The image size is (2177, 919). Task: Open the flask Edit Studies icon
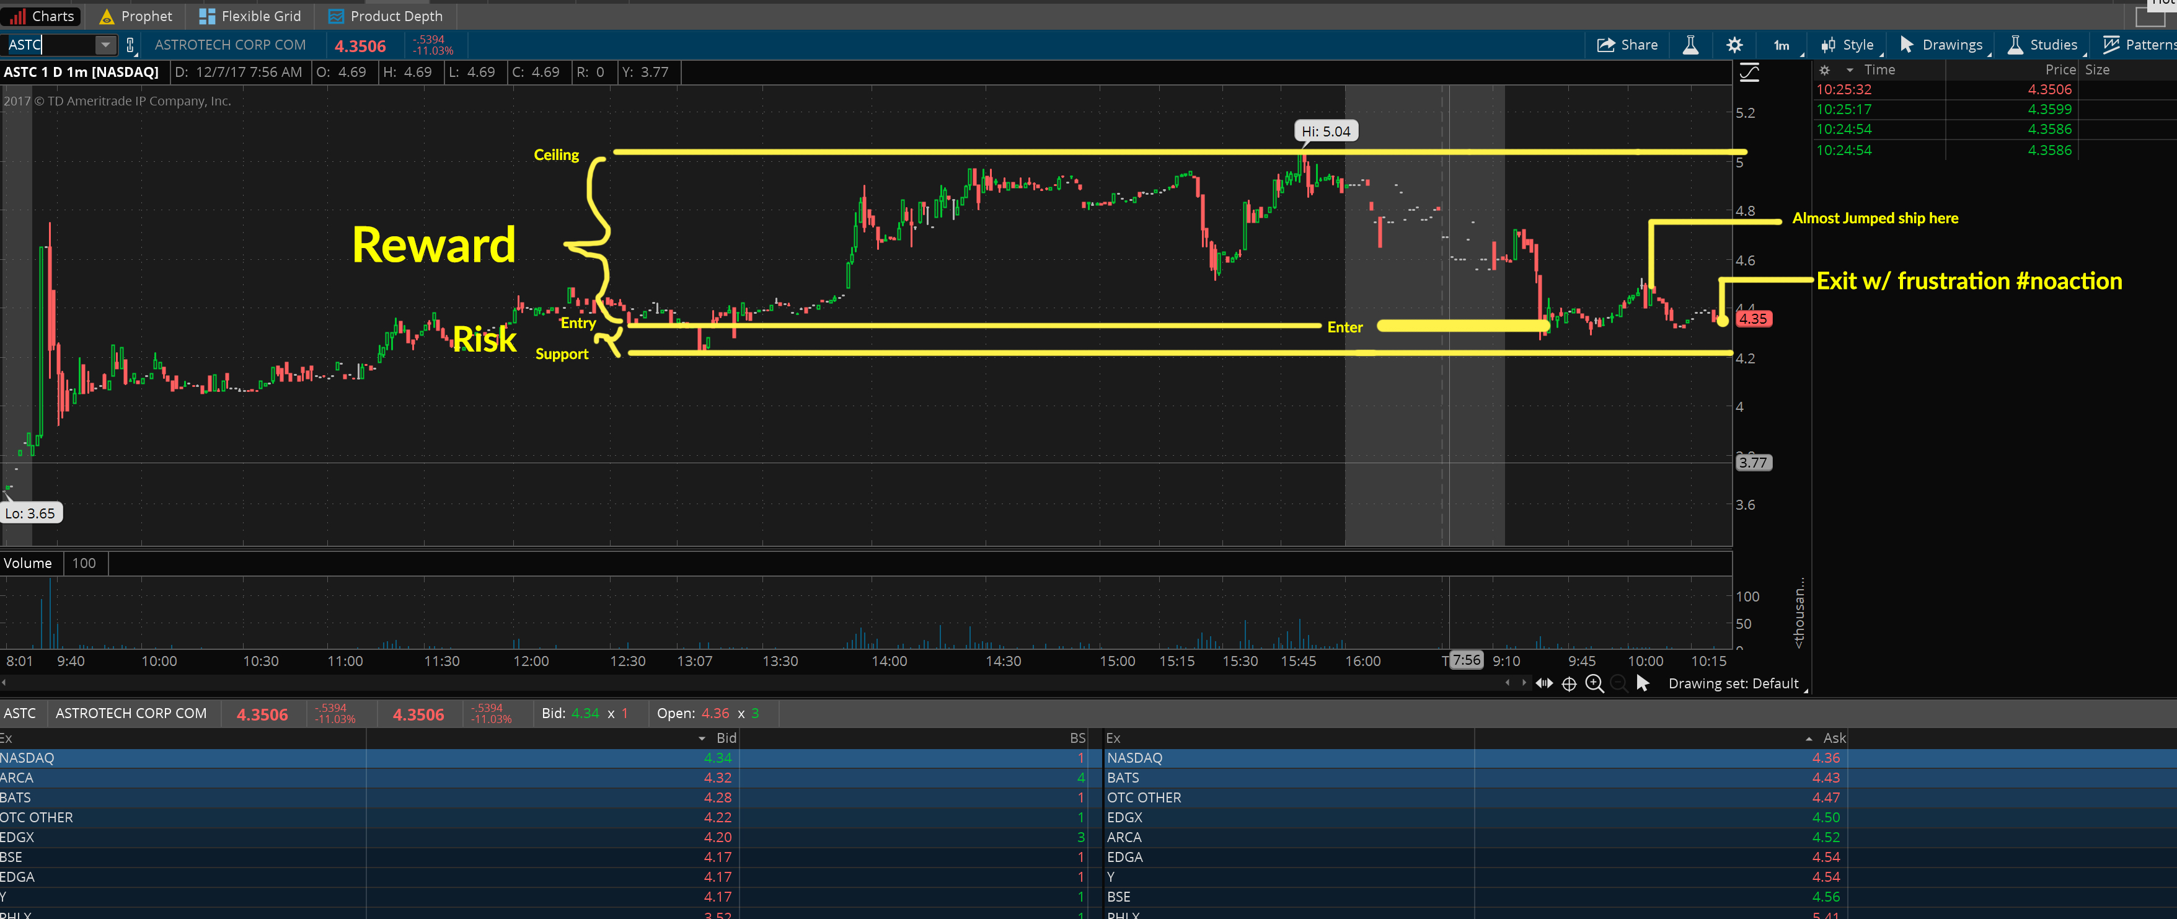pyautogui.click(x=1690, y=46)
